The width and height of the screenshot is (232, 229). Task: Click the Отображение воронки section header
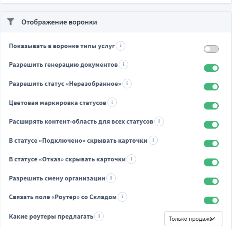click(x=116, y=22)
